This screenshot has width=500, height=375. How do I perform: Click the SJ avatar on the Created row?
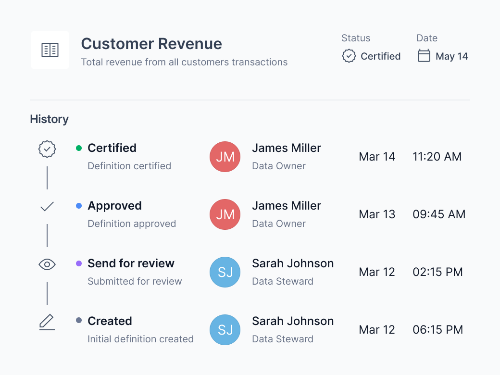click(x=225, y=330)
